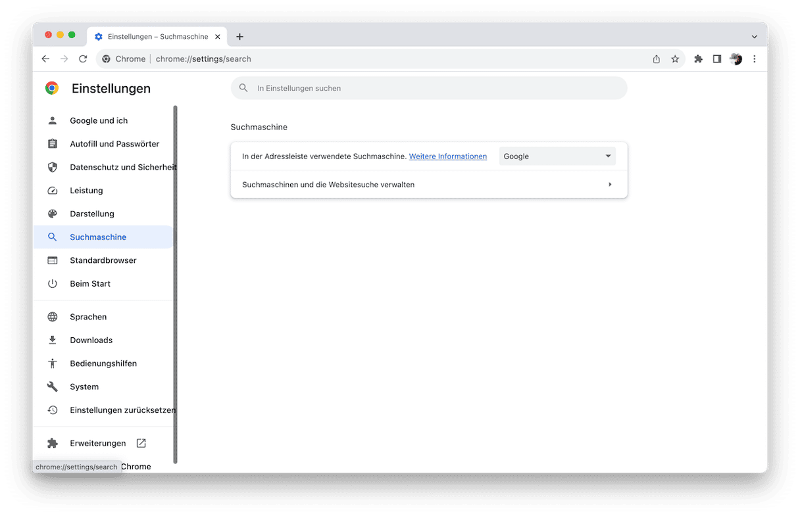
Task: Click the browser window icon for Standardbrowser
Action: [53, 261]
